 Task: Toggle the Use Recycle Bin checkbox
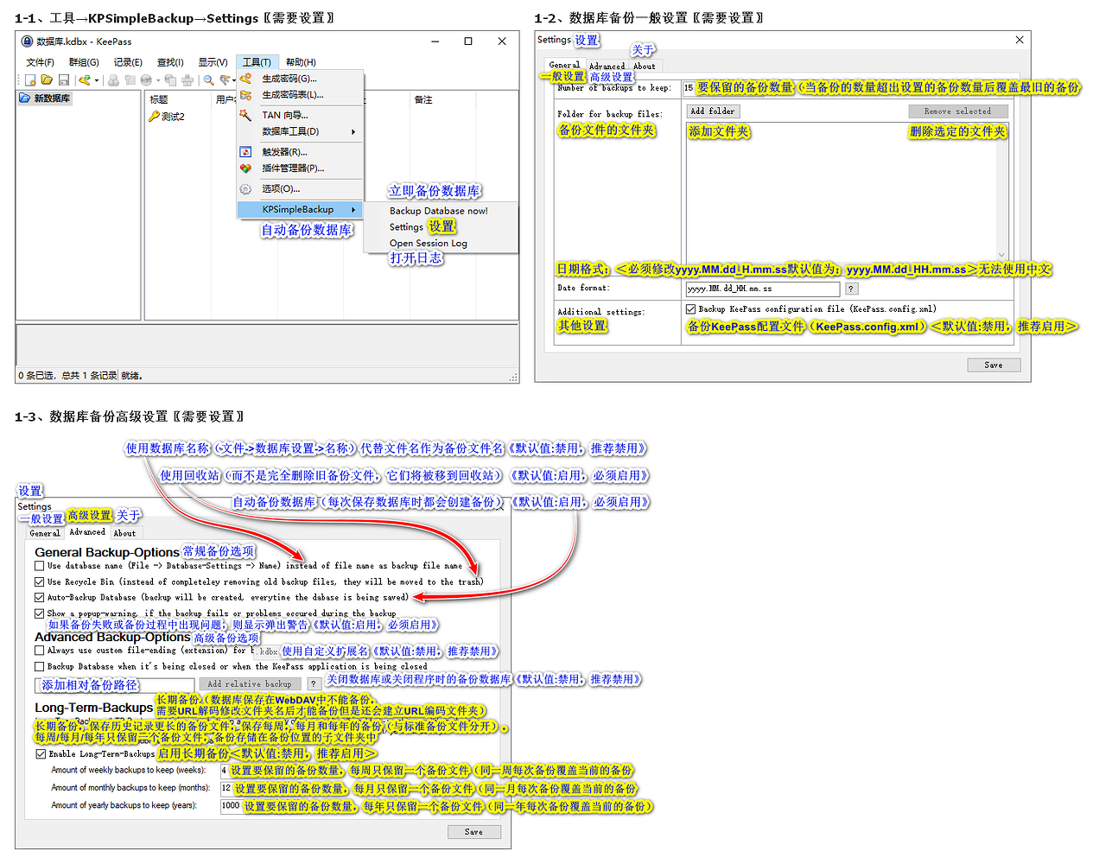point(39,581)
